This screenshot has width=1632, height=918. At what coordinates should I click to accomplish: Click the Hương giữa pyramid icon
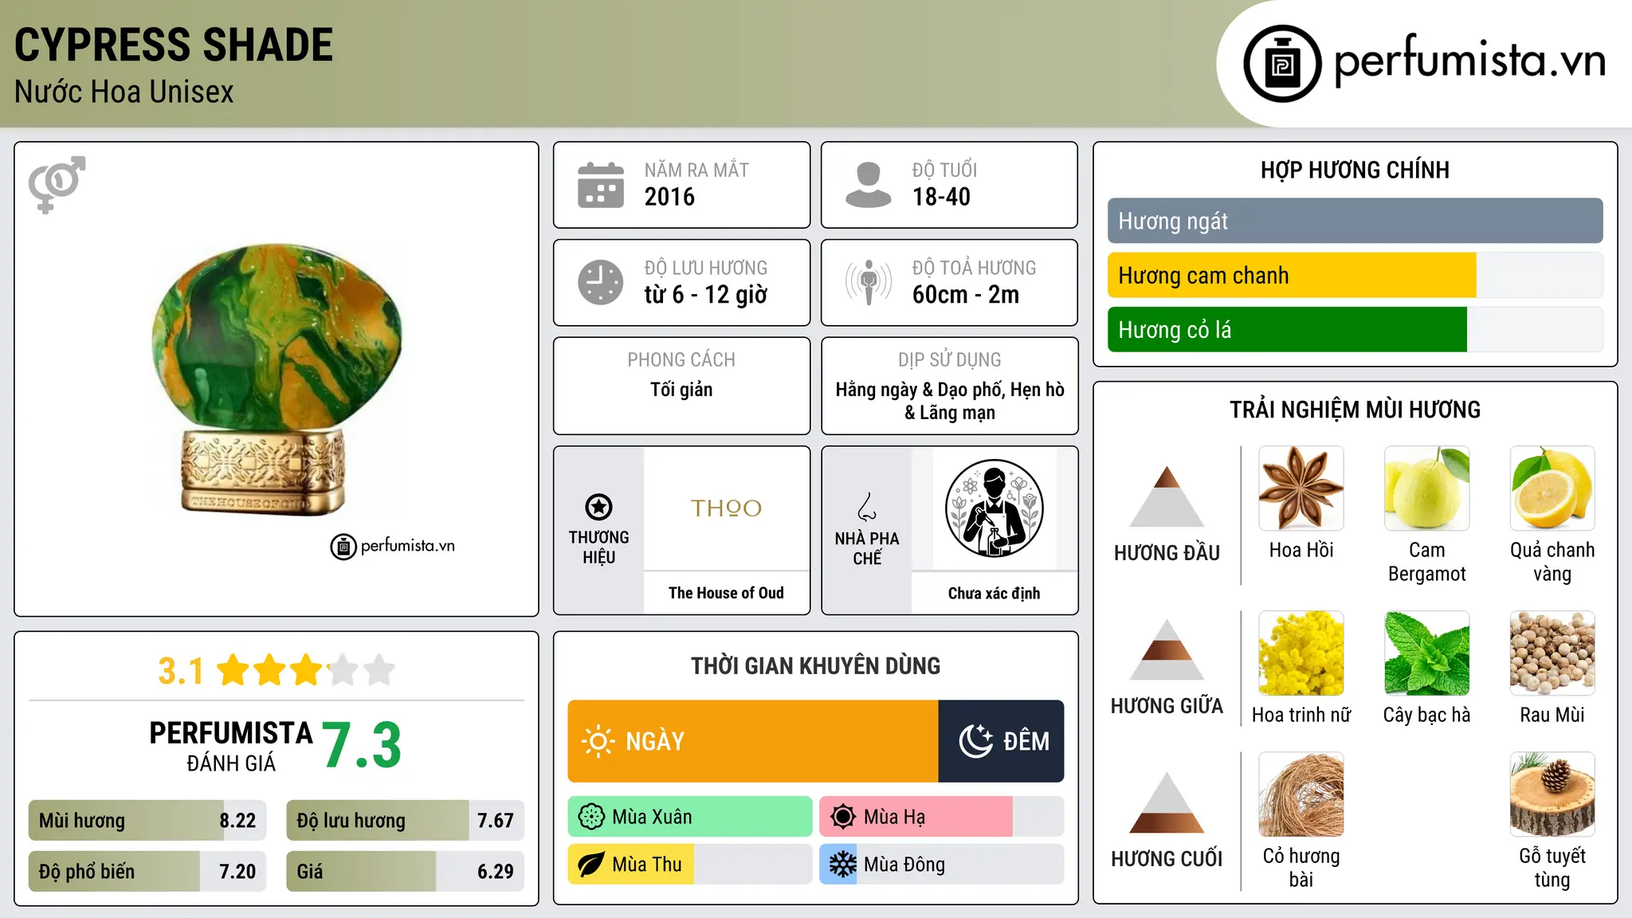click(1167, 649)
